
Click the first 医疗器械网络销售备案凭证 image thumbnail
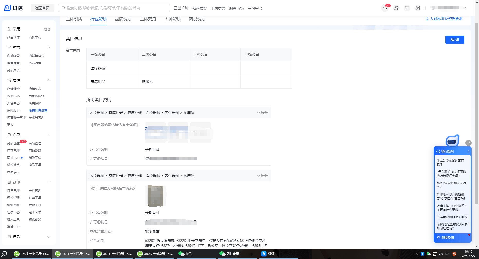(x=155, y=133)
